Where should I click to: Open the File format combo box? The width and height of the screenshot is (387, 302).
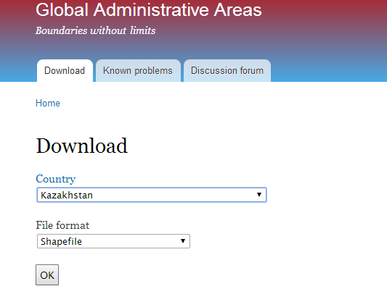113,241
